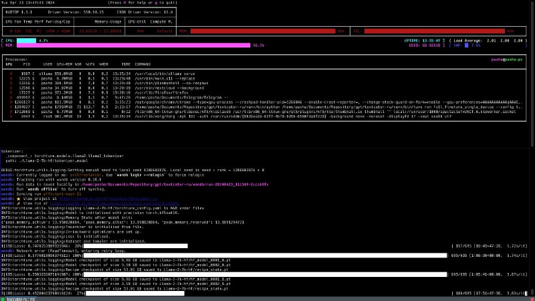Click the %CPU column header
Viewport: 535px width, 301px height.
(90, 64)
